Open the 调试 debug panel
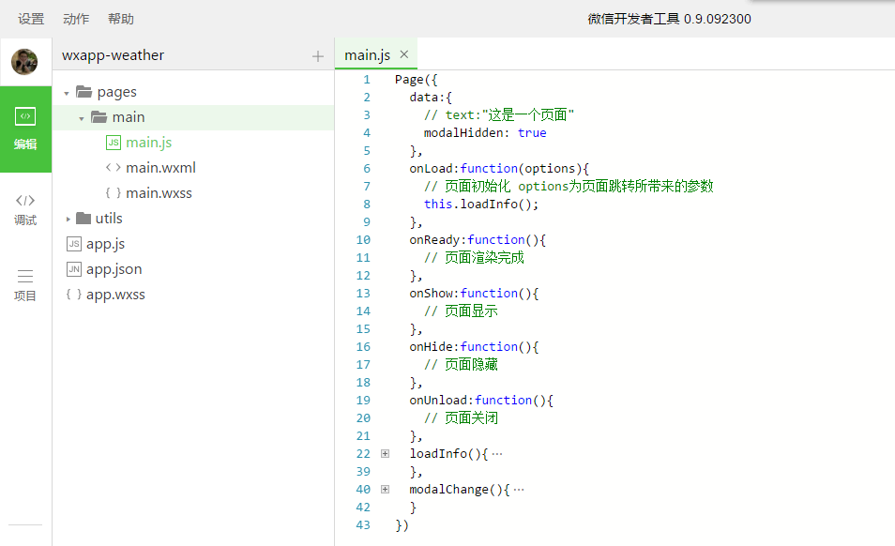 25,208
